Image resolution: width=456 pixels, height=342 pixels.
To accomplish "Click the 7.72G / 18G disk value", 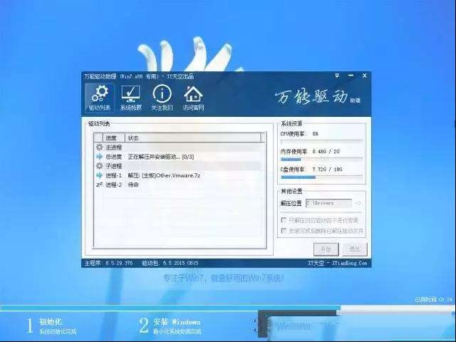I will click(327, 170).
